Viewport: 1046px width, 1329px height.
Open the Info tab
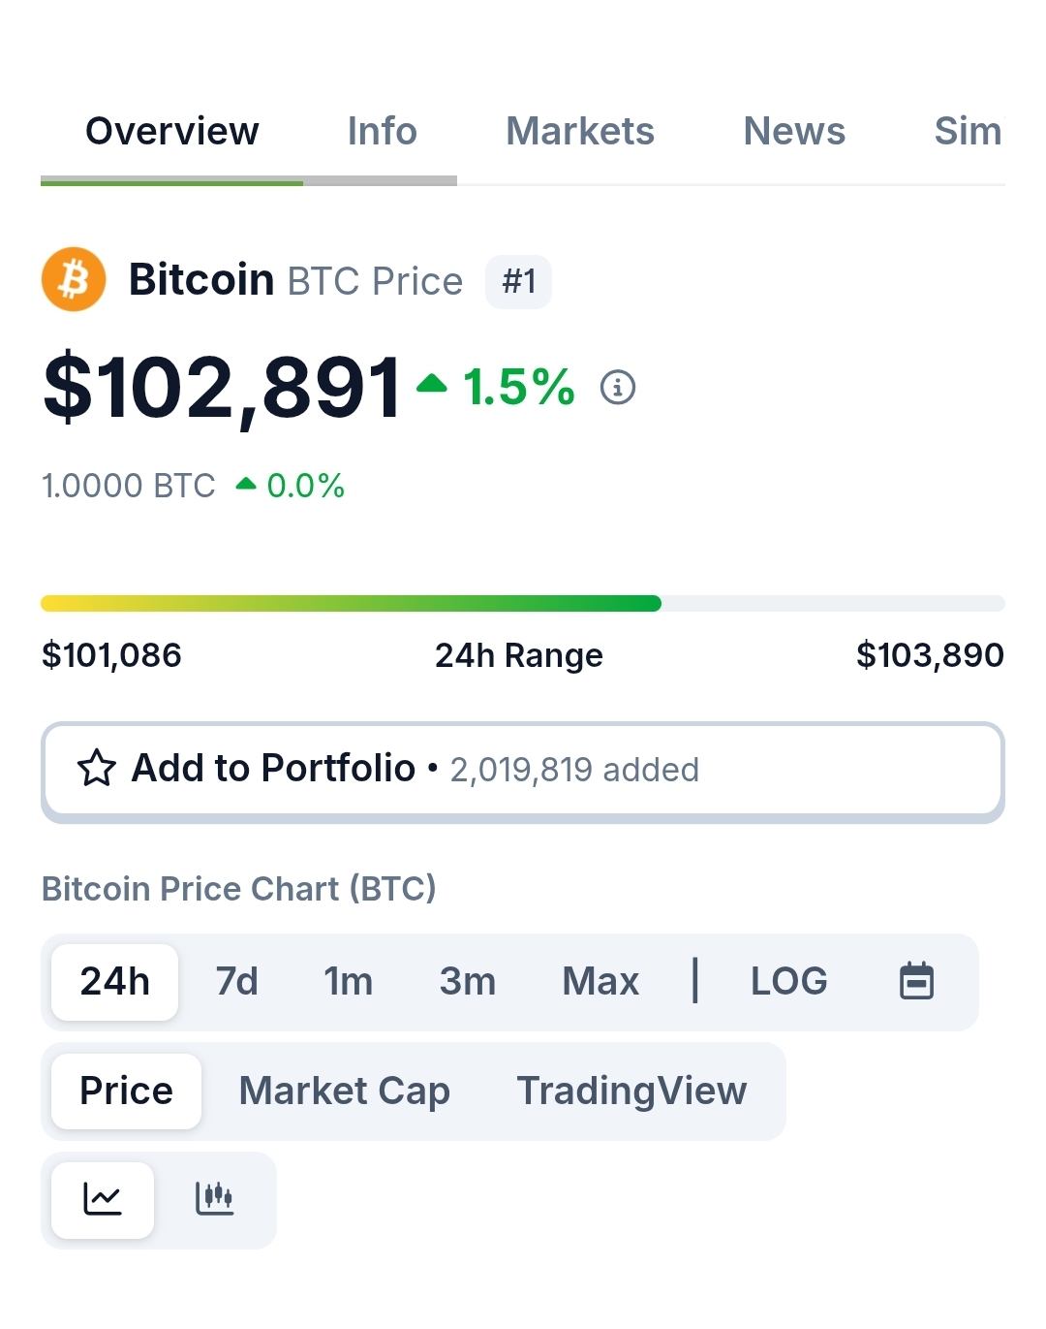[x=382, y=131]
